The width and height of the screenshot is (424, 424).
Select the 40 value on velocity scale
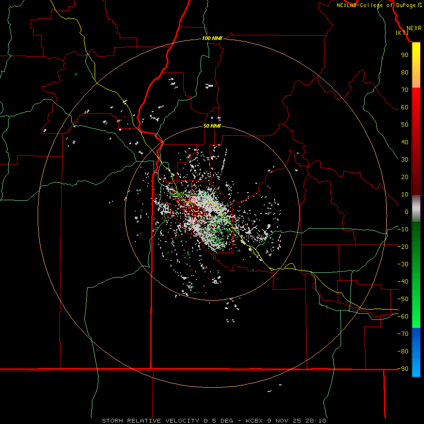pyautogui.click(x=405, y=142)
